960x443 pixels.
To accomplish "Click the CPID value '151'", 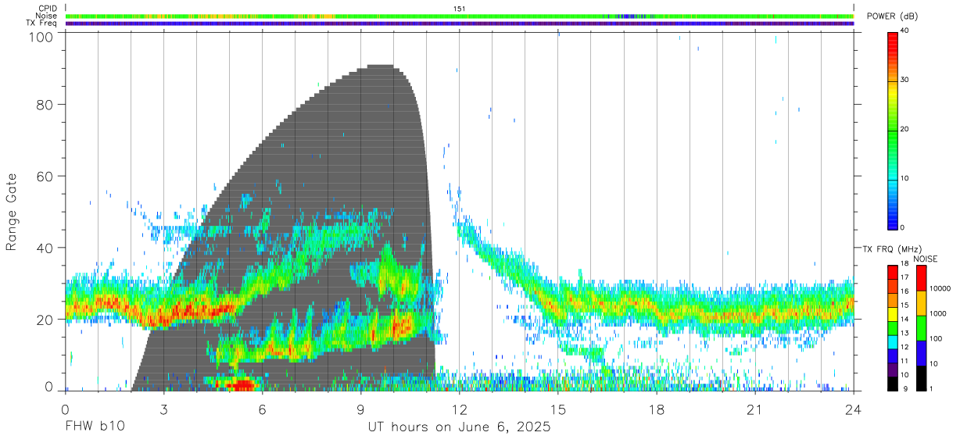I will click(460, 8).
